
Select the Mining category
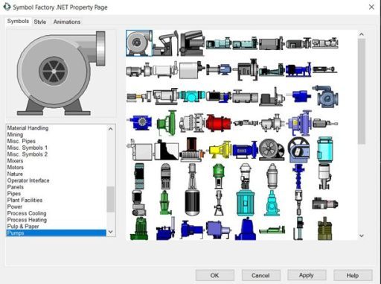[15, 135]
